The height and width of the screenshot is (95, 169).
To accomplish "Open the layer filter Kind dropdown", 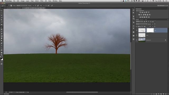I will click(139, 22).
